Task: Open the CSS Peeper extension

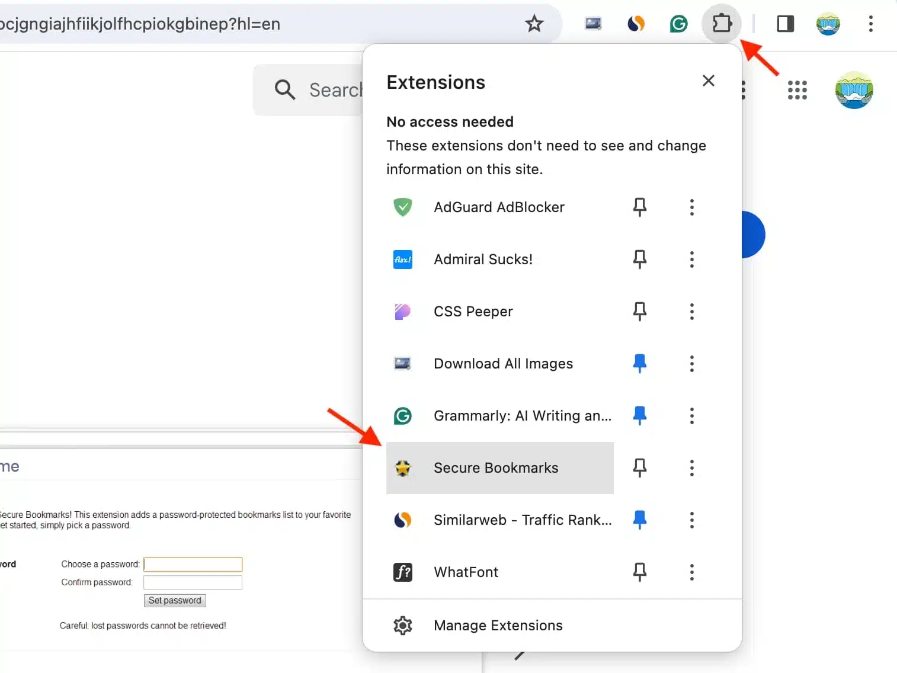Action: click(x=403, y=311)
